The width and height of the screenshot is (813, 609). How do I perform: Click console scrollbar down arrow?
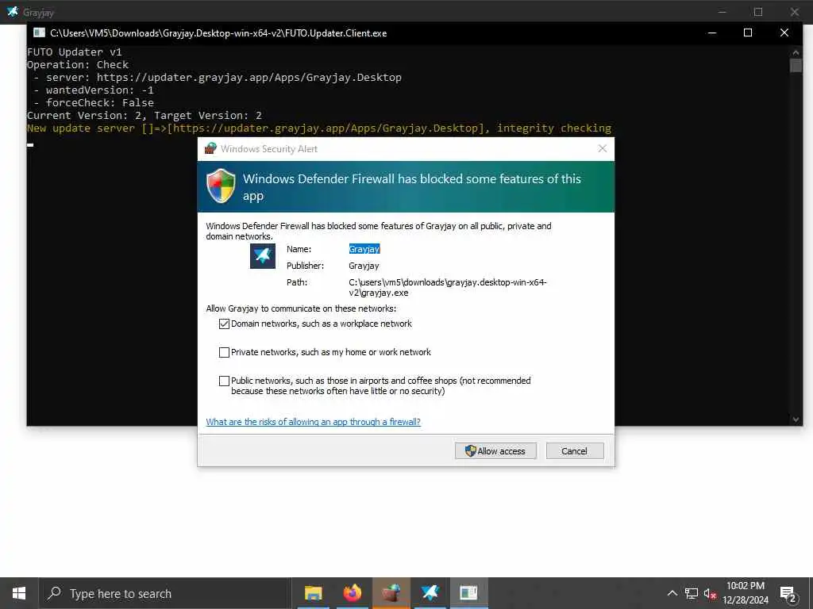click(796, 419)
